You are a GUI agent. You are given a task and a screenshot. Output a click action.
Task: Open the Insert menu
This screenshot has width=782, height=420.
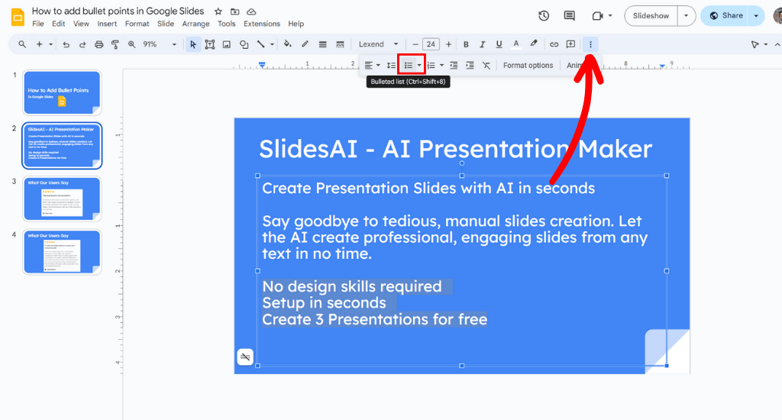tap(107, 24)
